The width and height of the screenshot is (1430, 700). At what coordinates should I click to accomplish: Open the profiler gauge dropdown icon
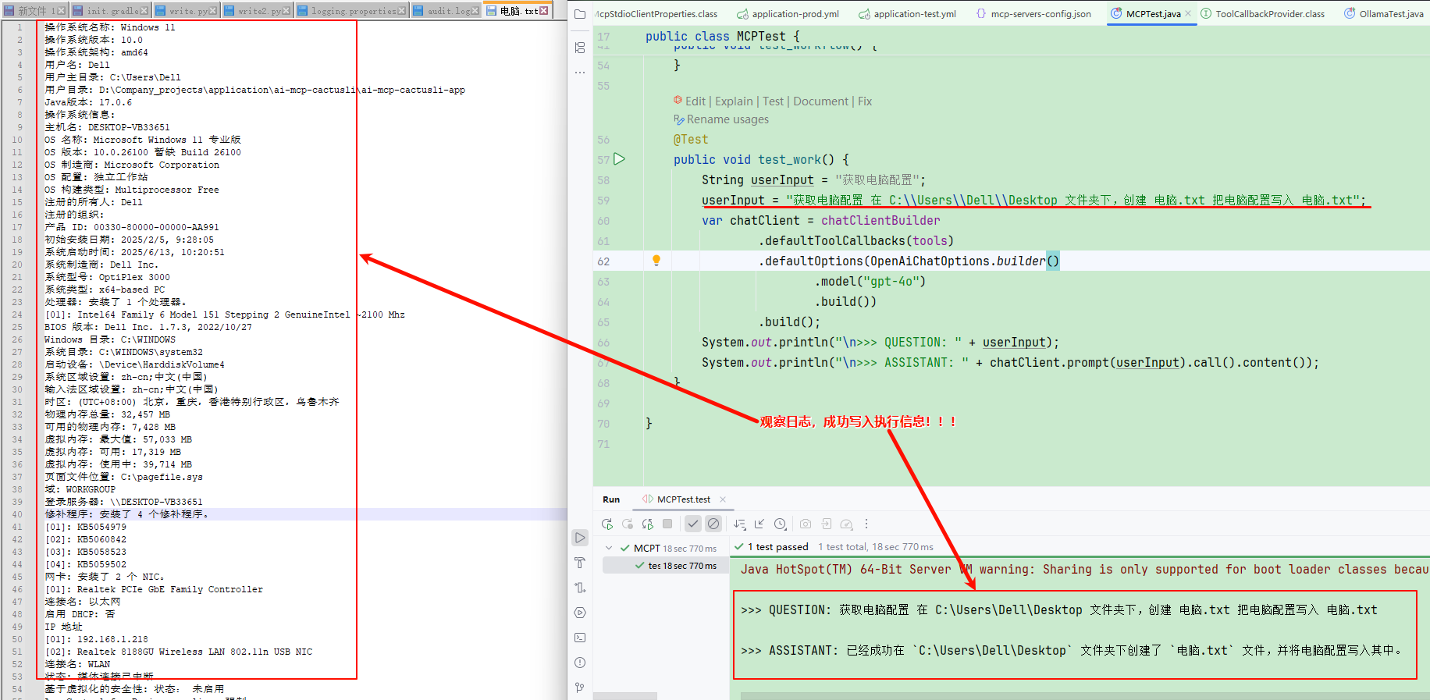(847, 524)
